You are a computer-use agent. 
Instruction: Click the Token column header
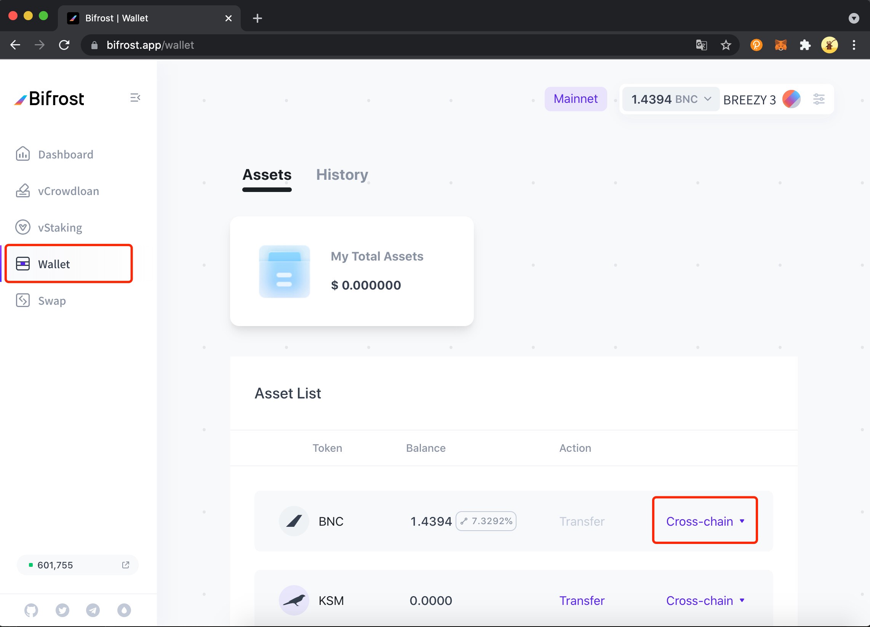pos(327,448)
